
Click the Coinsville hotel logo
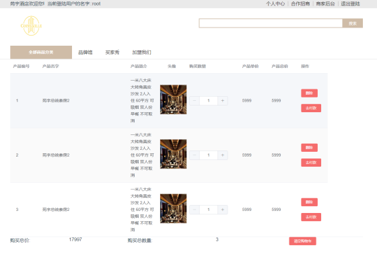(31, 26)
